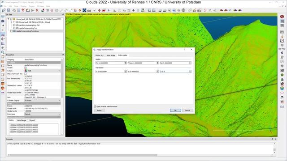Click the SF scalar field toolbar icon

point(143,10)
